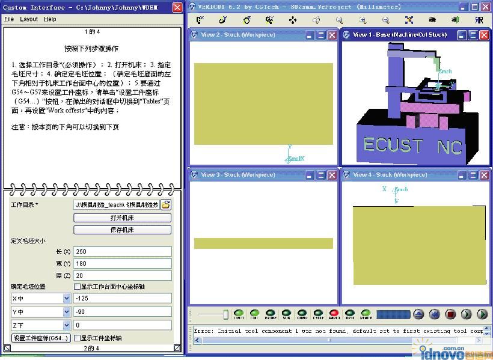Click the 设置工件座标(G54...) button
This screenshot has width=493, height=360.
41,338
